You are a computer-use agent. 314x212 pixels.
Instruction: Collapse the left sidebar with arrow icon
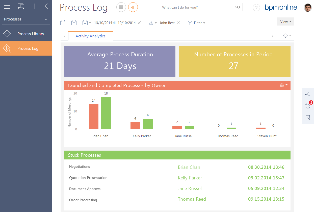(46, 7)
